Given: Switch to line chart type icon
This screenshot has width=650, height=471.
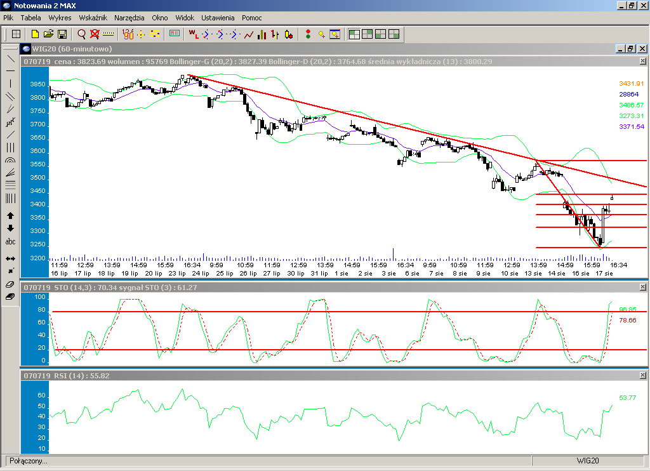Looking at the screenshot, I should 249,34.
